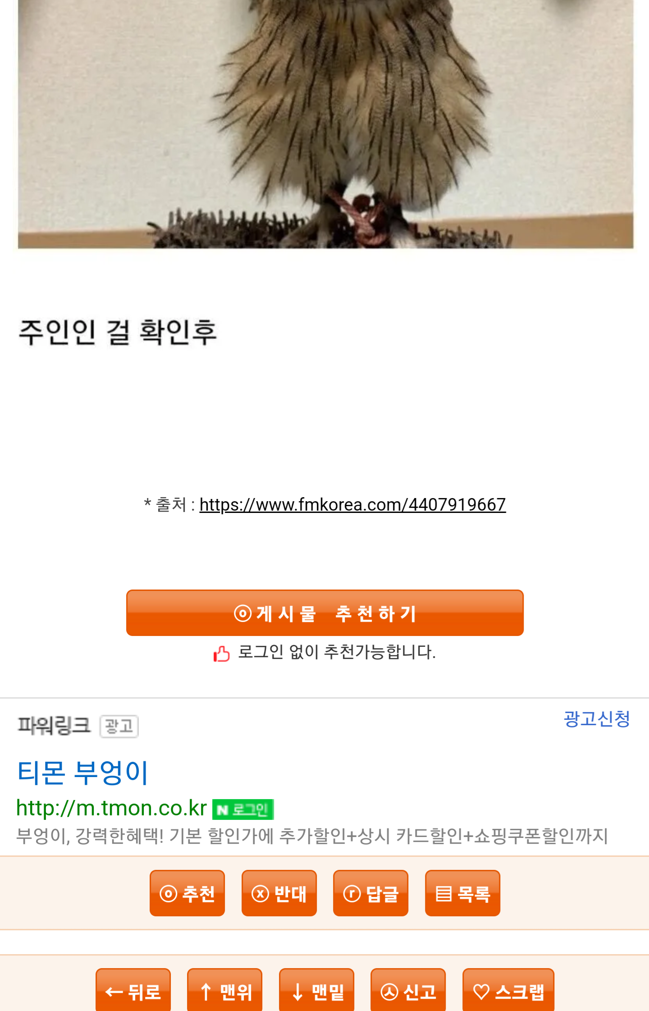Click the 게시물 추천하기 orange button
Image resolution: width=649 pixels, height=1011 pixels.
pyautogui.click(x=324, y=613)
